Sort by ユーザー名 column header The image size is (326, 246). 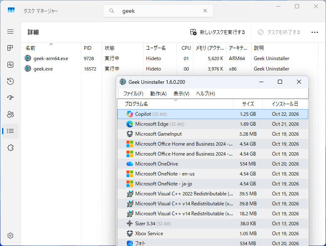click(160, 48)
